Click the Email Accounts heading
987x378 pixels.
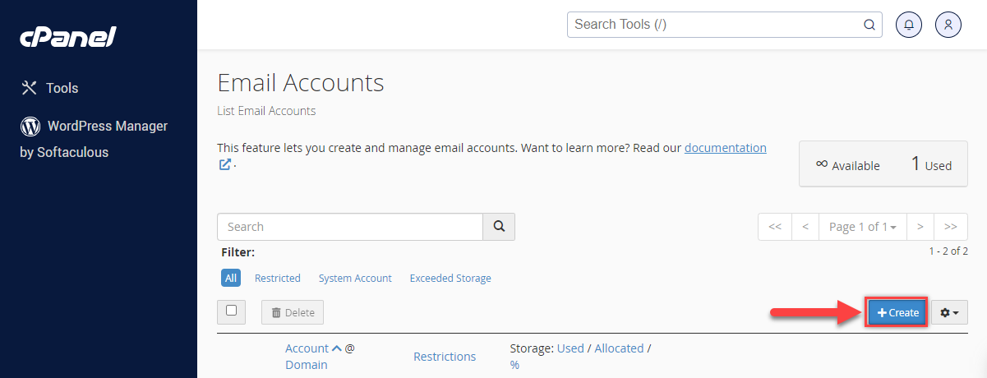(301, 82)
